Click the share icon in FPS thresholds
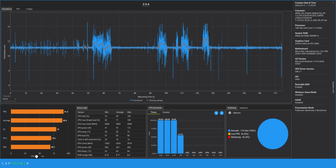 [222, 113]
